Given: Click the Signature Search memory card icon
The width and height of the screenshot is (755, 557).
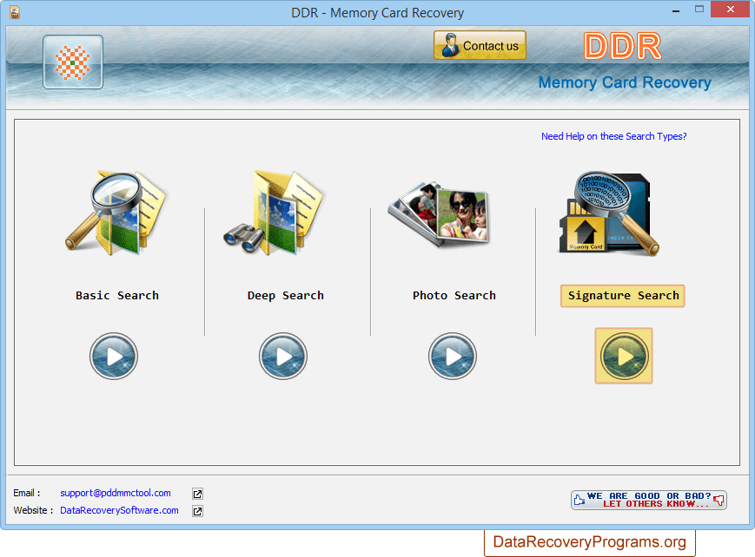Looking at the screenshot, I should (609, 213).
